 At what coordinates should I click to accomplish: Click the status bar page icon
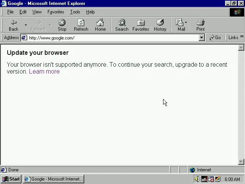coord(3,170)
